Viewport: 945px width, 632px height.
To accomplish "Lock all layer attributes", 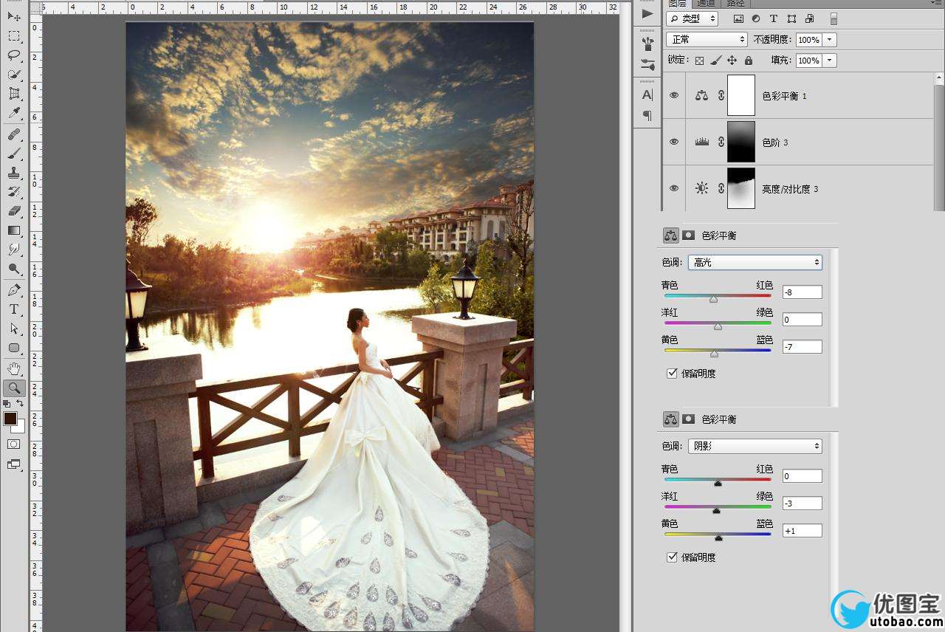I will (748, 61).
